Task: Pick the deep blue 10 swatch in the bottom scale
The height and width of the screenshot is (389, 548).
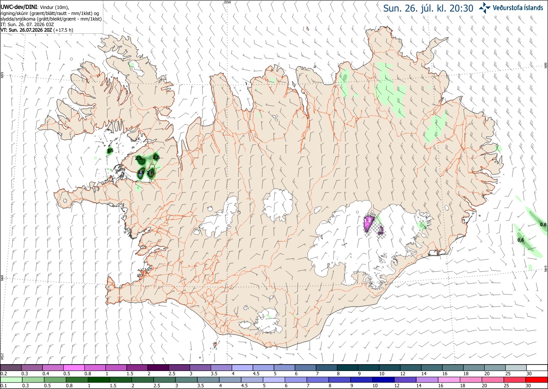Action: (384, 380)
